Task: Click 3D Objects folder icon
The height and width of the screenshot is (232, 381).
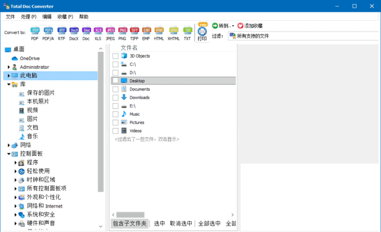Action: click(124, 56)
